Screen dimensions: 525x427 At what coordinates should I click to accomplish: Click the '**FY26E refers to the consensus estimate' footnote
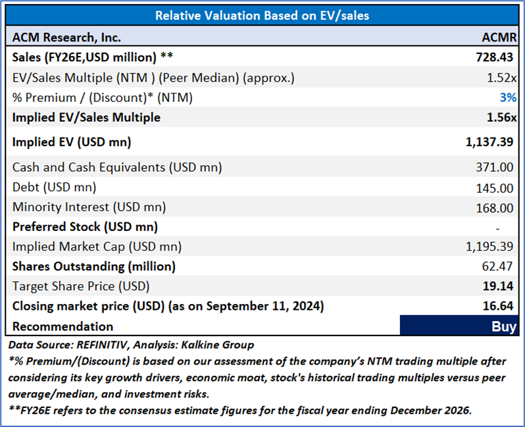pyautogui.click(x=240, y=411)
